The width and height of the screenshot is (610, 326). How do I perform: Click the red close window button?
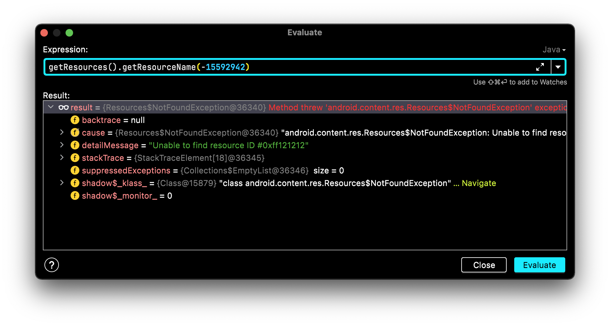44,33
